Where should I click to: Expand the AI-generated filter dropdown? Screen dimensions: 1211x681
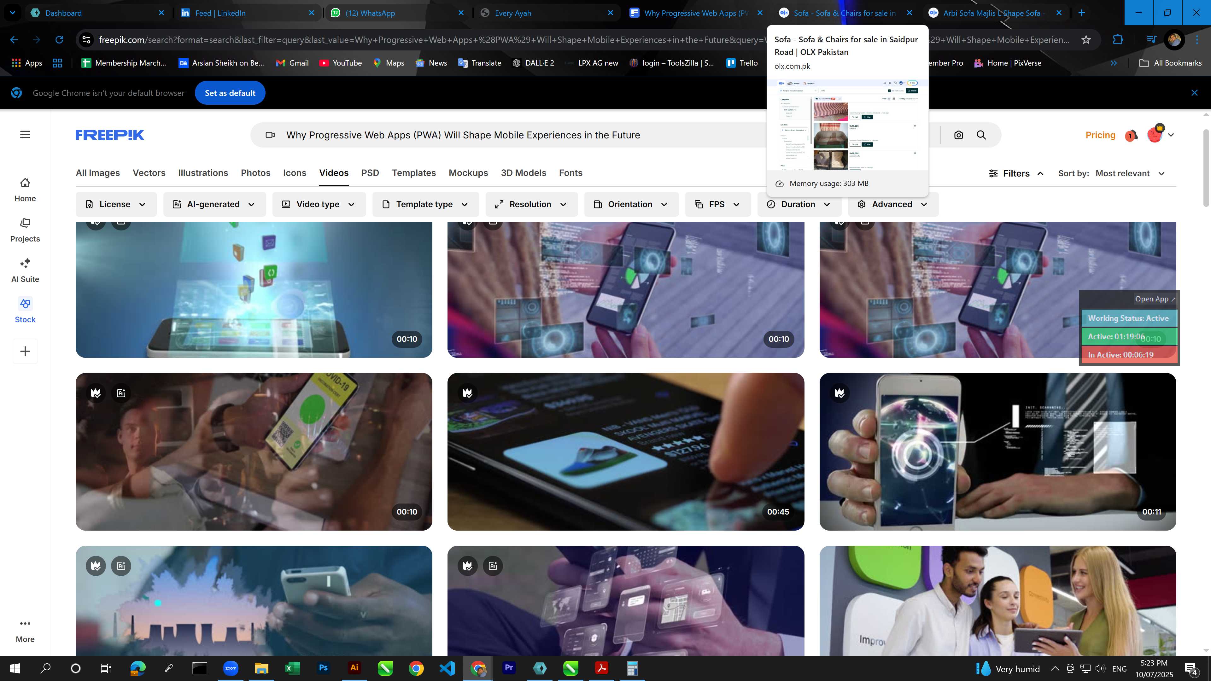tap(214, 204)
